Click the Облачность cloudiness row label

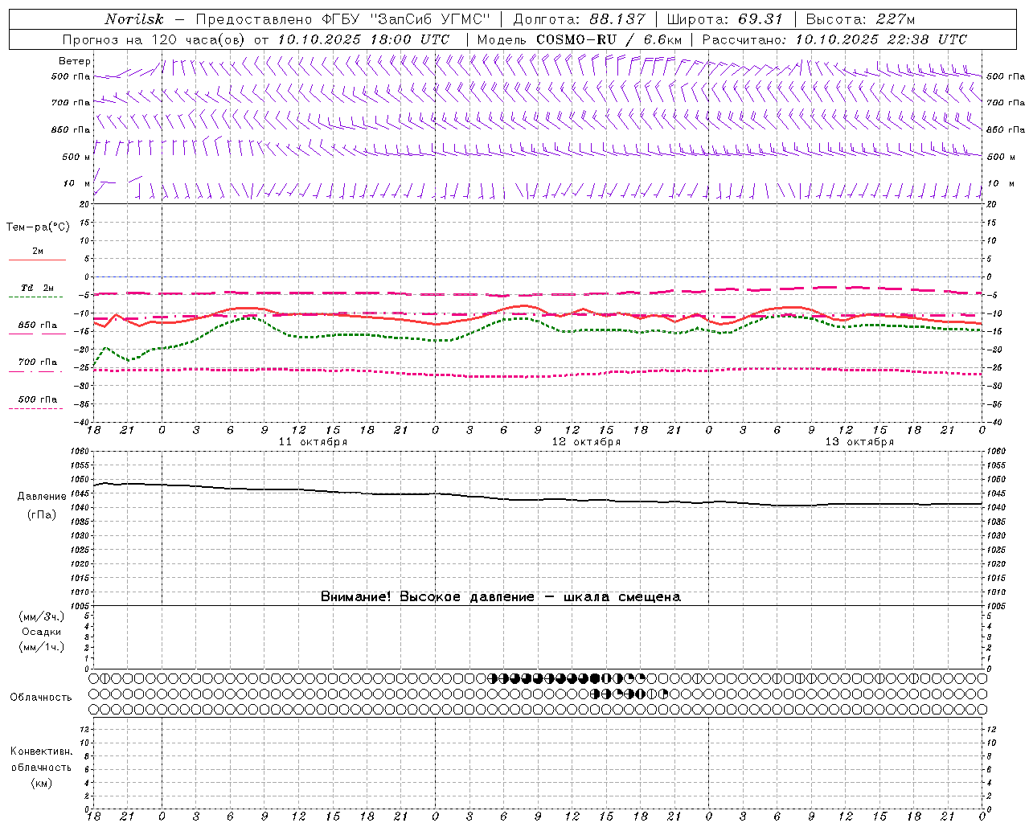click(41, 698)
